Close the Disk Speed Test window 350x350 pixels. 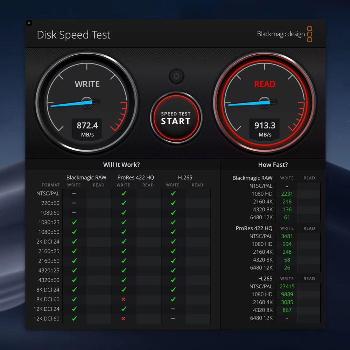tap(29, 23)
